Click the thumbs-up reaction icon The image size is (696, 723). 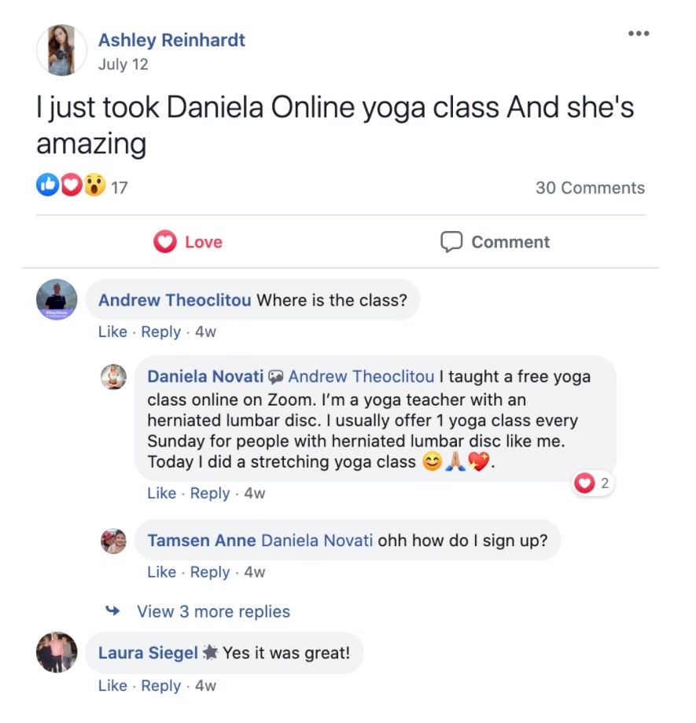coord(47,185)
